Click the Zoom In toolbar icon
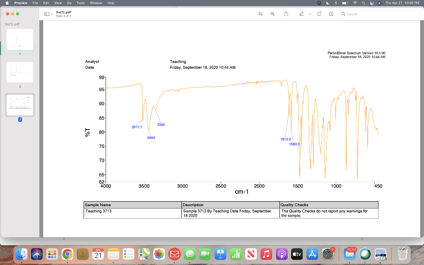This screenshot has height=265, width=424. point(272,14)
